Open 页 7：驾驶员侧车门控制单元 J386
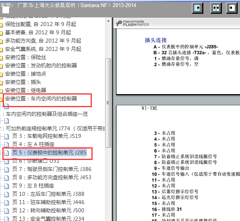Screen dimensions: 240x221 52,169
